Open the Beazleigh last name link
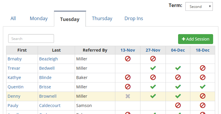The height and width of the screenshot is (114, 221). coord(48,59)
